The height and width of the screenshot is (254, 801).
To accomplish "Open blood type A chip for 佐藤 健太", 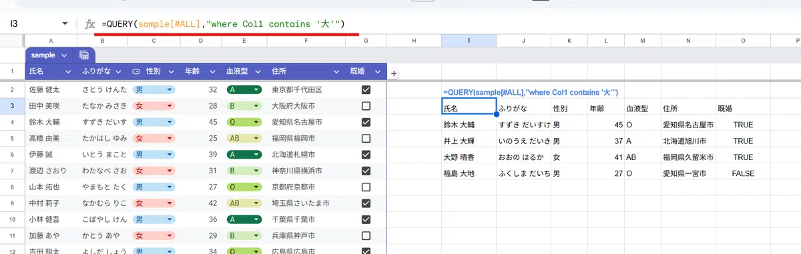I will point(244,89).
